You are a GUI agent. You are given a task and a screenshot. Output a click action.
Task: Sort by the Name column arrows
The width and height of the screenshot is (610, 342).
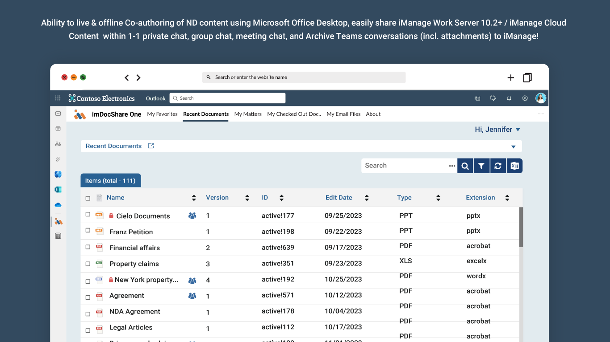click(194, 198)
